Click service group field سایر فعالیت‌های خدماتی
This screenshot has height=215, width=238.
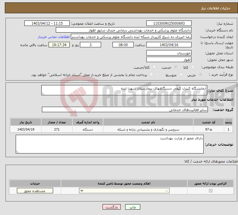[x=125, y=109]
